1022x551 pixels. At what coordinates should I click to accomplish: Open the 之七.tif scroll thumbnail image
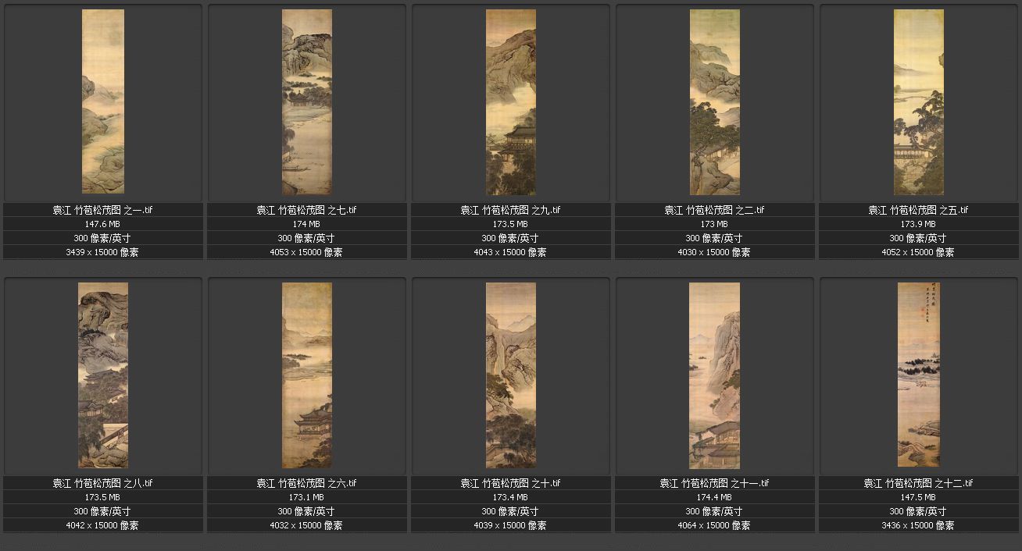click(x=306, y=101)
